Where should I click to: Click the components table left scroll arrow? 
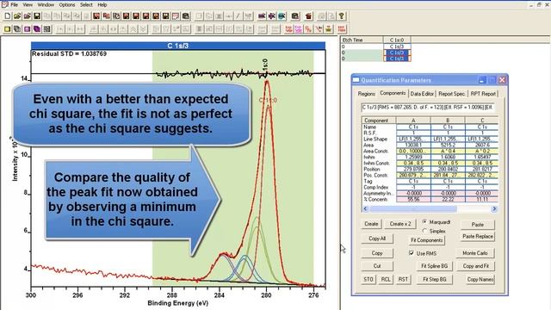pos(365,208)
